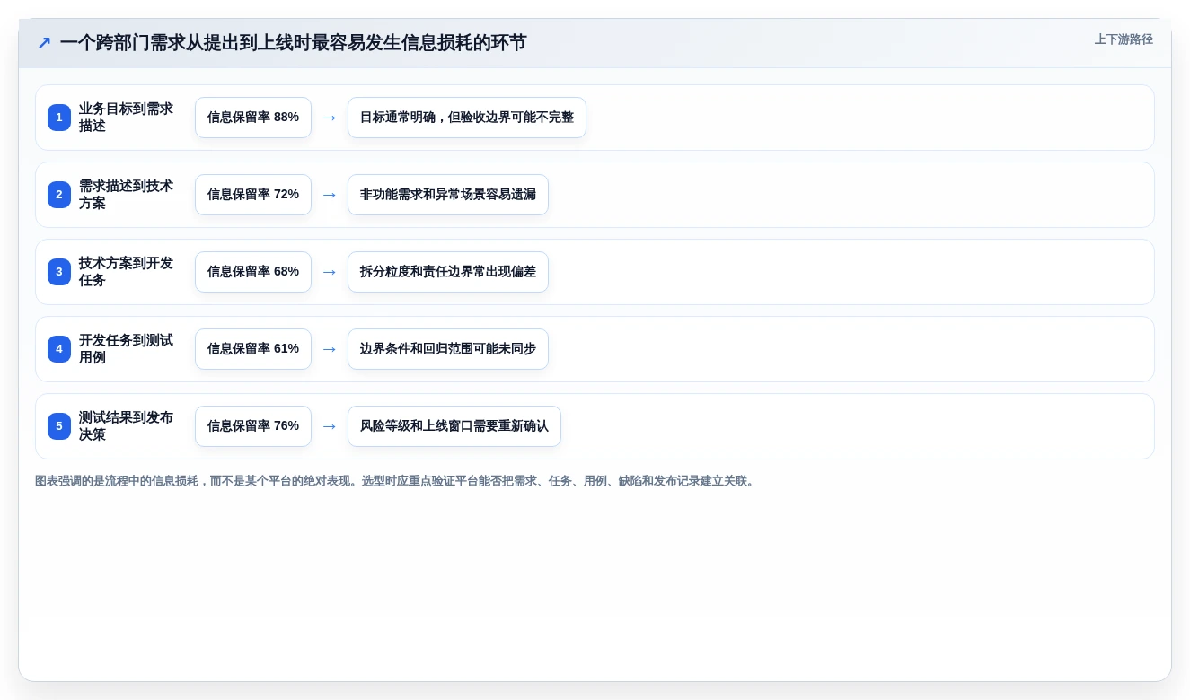Click the arrow after 信息保留率 72%
The image size is (1190, 700).
point(330,195)
